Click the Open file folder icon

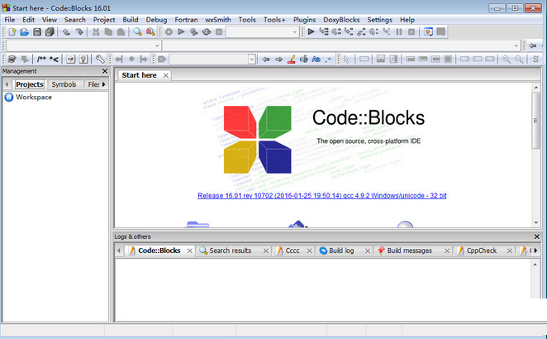(x=25, y=32)
